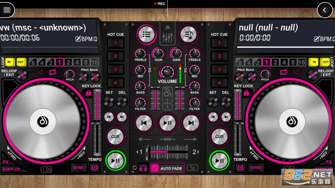Play/pause the left deck
335x188 pixels.
[115, 161]
